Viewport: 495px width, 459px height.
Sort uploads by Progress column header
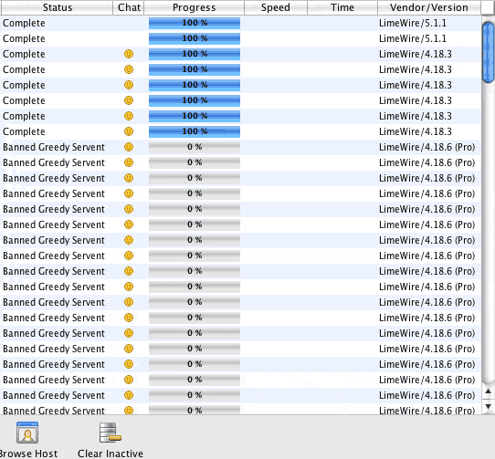pos(195,7)
